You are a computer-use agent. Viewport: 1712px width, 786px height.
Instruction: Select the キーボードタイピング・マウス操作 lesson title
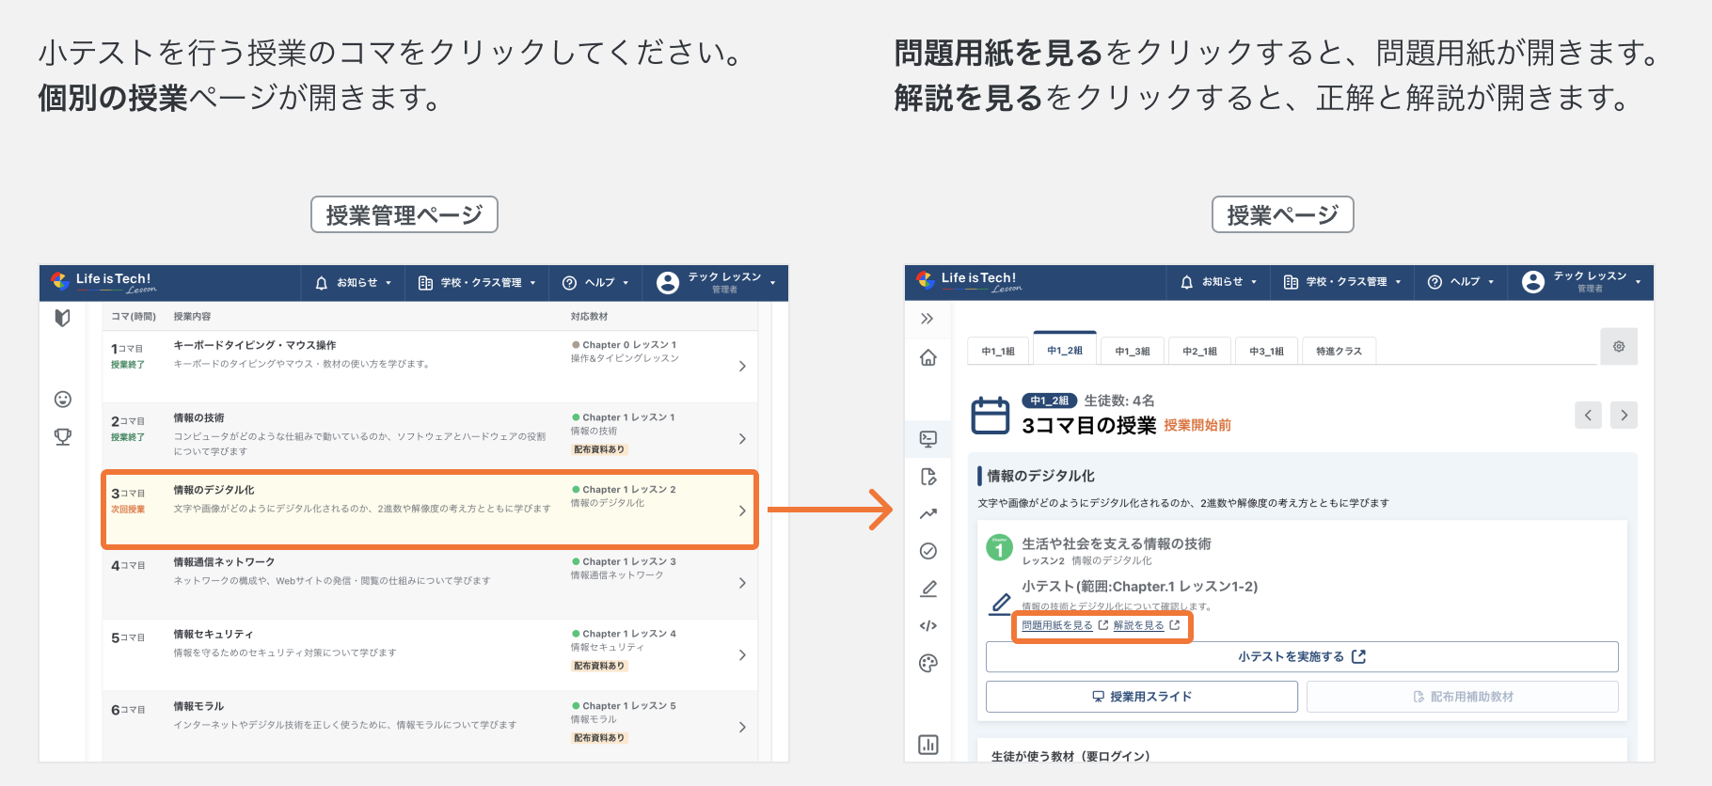(x=254, y=345)
